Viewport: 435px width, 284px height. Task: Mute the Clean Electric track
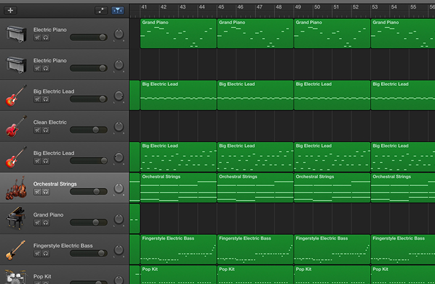pos(37,130)
